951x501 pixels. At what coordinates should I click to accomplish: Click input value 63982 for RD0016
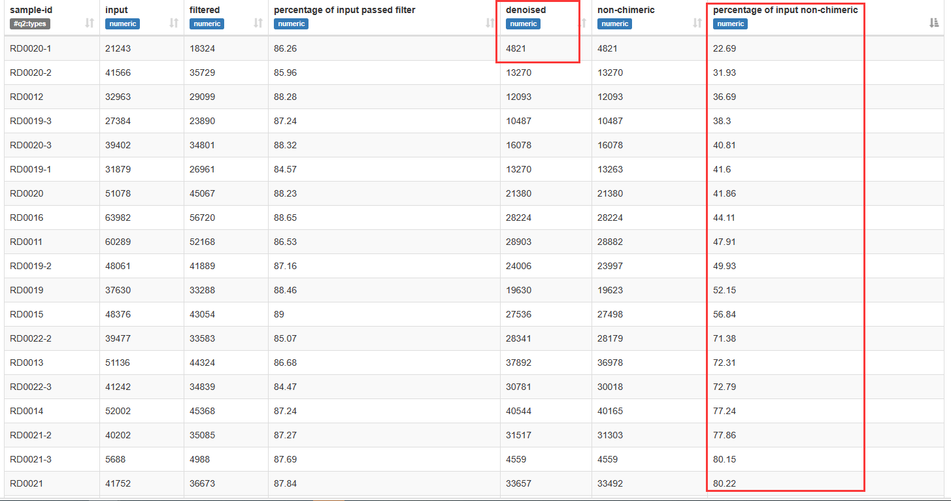pyautogui.click(x=118, y=218)
